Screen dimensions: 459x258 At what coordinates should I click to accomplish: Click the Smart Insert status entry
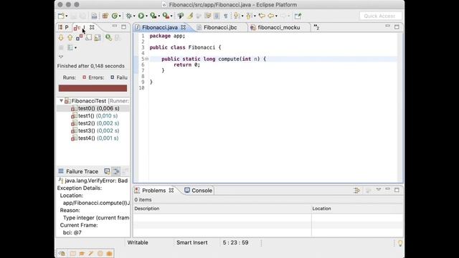(192, 242)
